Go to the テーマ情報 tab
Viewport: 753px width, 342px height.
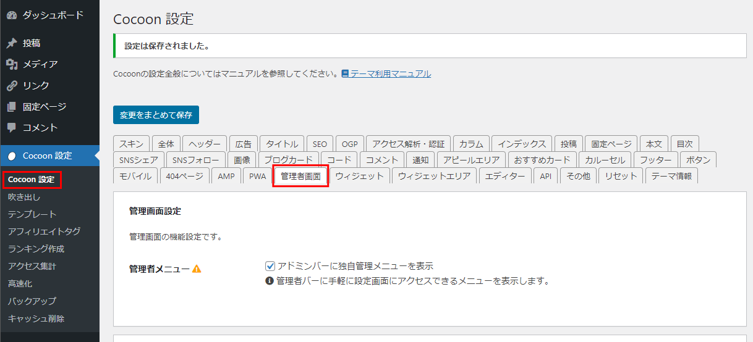671,176
